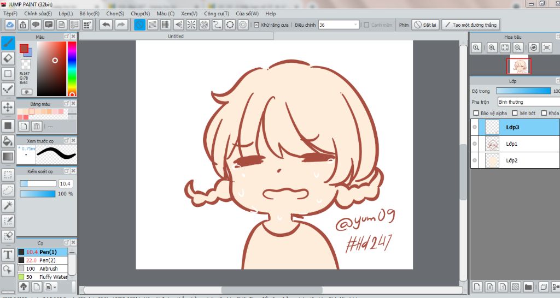Select the Pen(1) brush
The width and height of the screenshot is (560, 298).
click(43, 252)
